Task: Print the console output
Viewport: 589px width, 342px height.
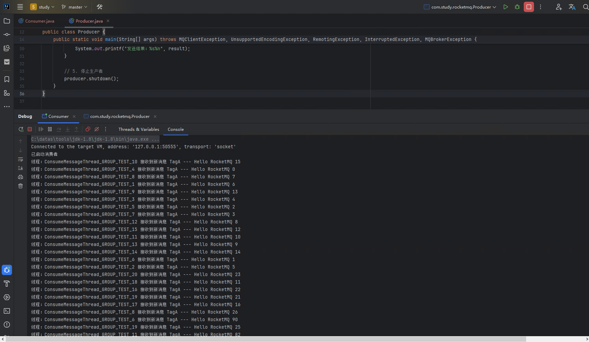Action: click(x=20, y=177)
